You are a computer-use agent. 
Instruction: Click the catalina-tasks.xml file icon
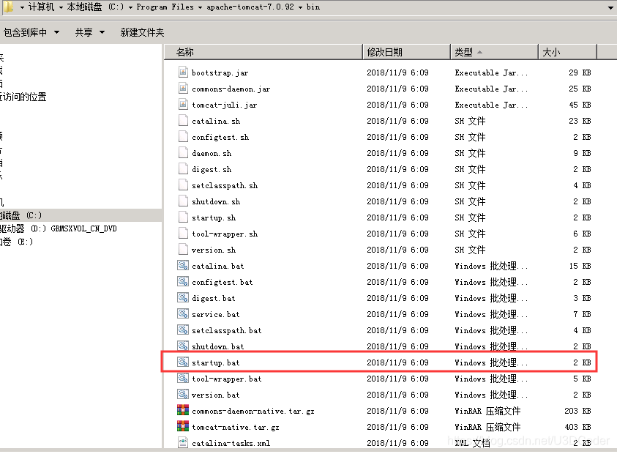click(183, 442)
